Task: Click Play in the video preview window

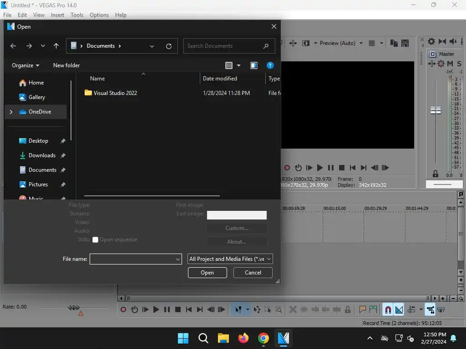Action: (x=320, y=168)
